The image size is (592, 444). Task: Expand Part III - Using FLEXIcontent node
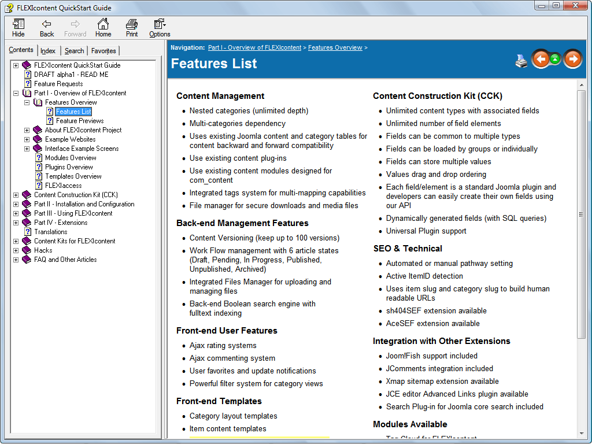coord(16,213)
